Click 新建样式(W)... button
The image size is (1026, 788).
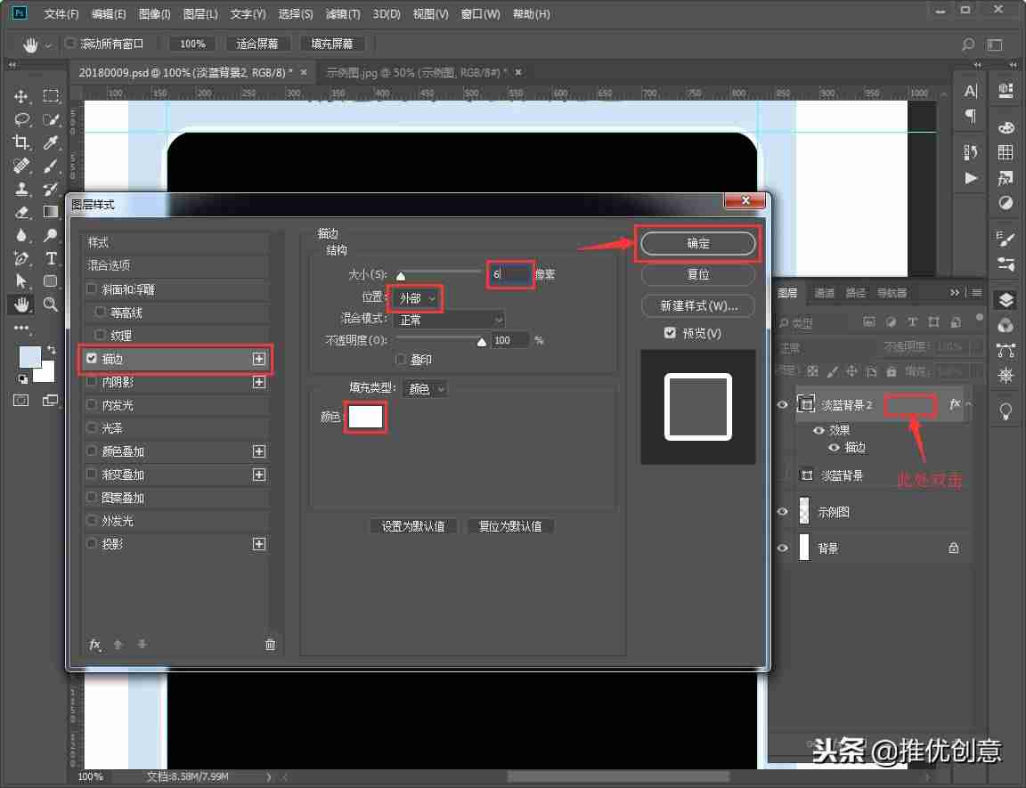pyautogui.click(x=697, y=305)
